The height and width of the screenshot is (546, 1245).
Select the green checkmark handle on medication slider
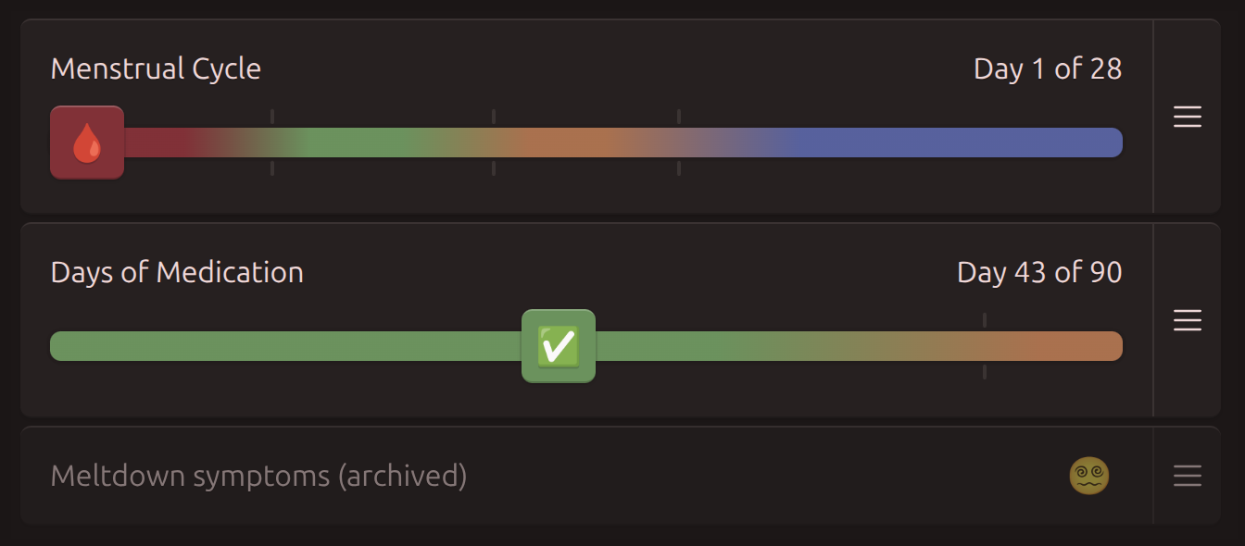tap(559, 345)
